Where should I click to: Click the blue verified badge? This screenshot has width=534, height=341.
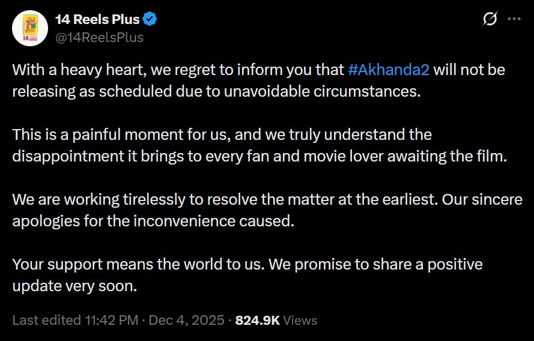coord(150,19)
